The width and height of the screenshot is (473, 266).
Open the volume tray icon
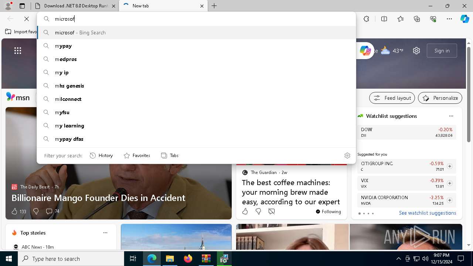point(425,259)
